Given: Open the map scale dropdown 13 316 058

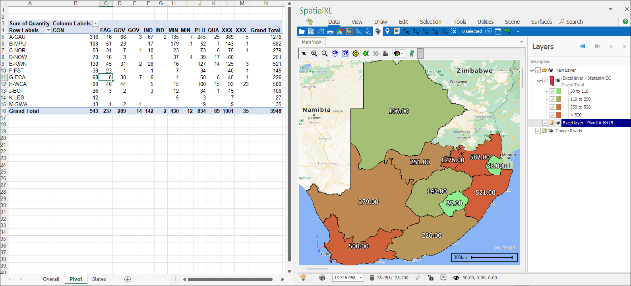Looking at the screenshot, I should pos(361,278).
